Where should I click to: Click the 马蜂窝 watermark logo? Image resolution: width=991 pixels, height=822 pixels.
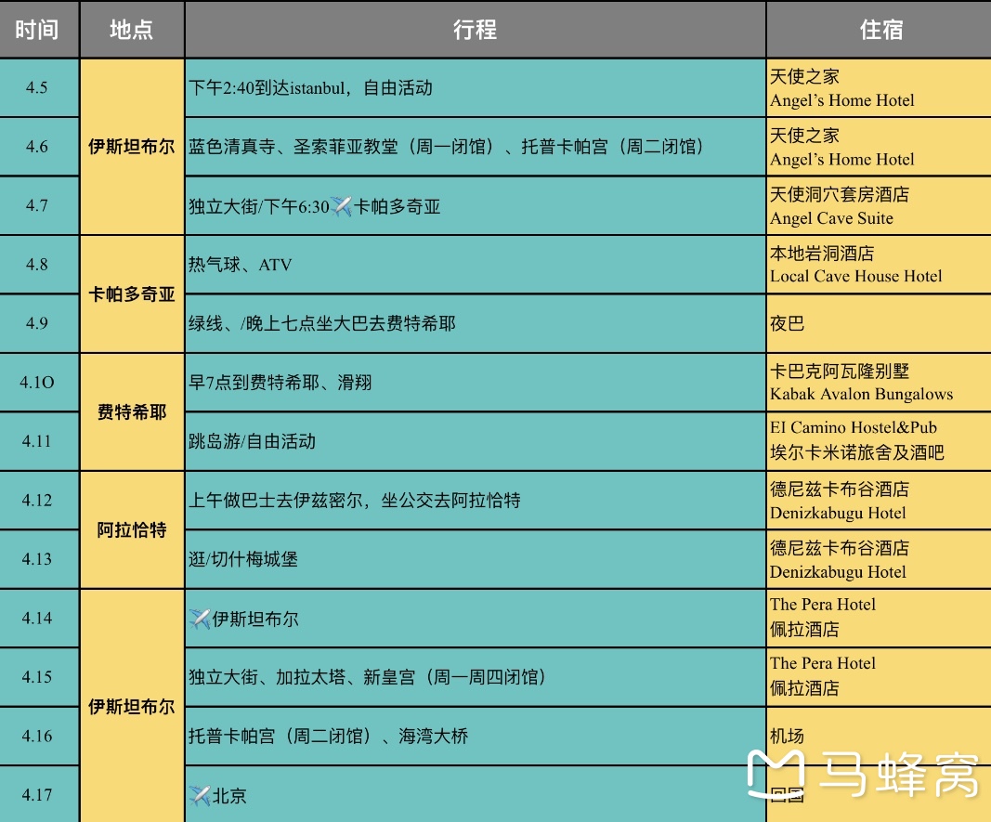pos(864,774)
